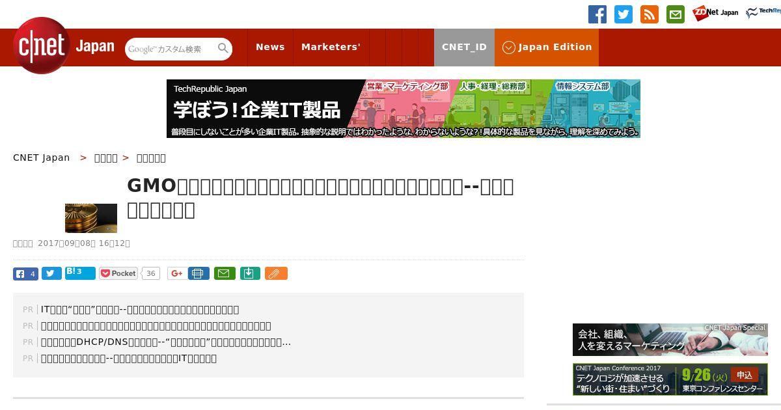The width and height of the screenshot is (781, 410).
Task: Go to TechRepublic logo link
Action: pos(763,12)
